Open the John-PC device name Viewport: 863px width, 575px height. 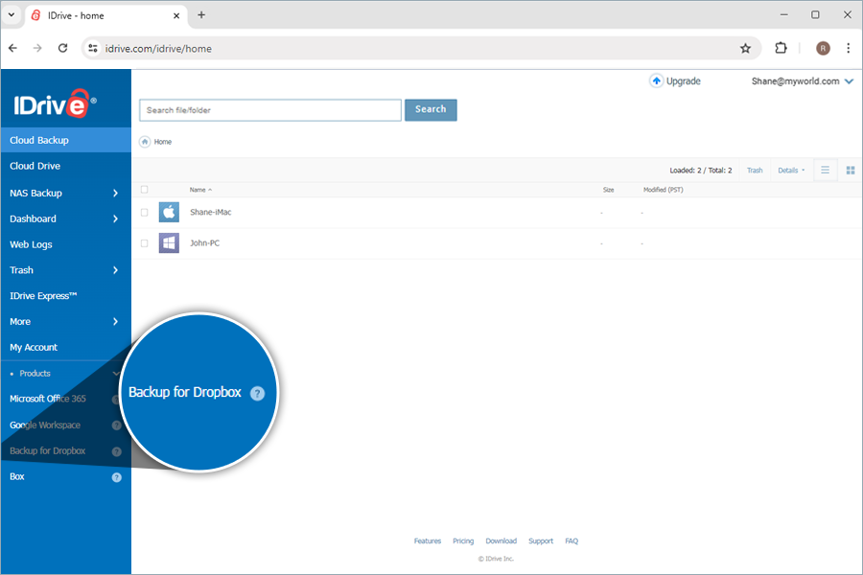tap(205, 243)
